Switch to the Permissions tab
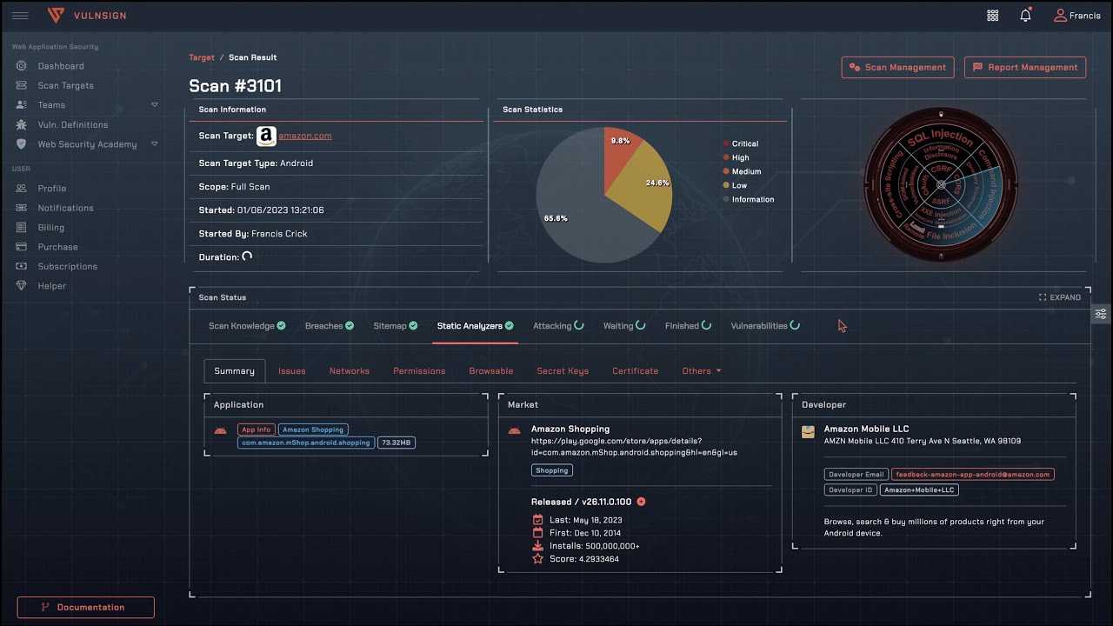 [x=419, y=371]
